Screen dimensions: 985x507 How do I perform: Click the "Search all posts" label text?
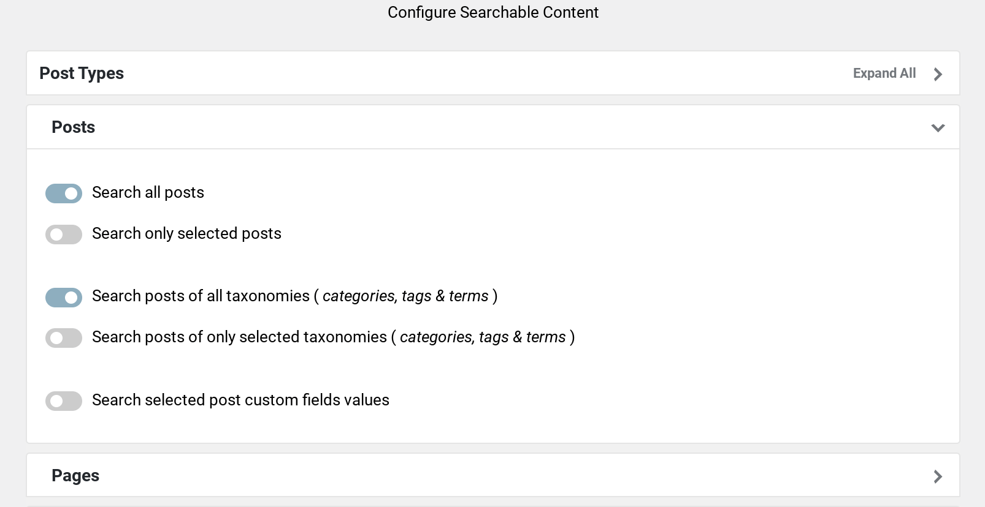tap(148, 193)
